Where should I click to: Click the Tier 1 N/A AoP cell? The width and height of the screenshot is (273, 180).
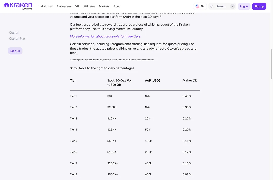(147, 96)
